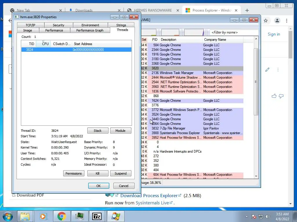
Task: Open Windows Explorer from taskbar
Action: [x=25, y=216]
